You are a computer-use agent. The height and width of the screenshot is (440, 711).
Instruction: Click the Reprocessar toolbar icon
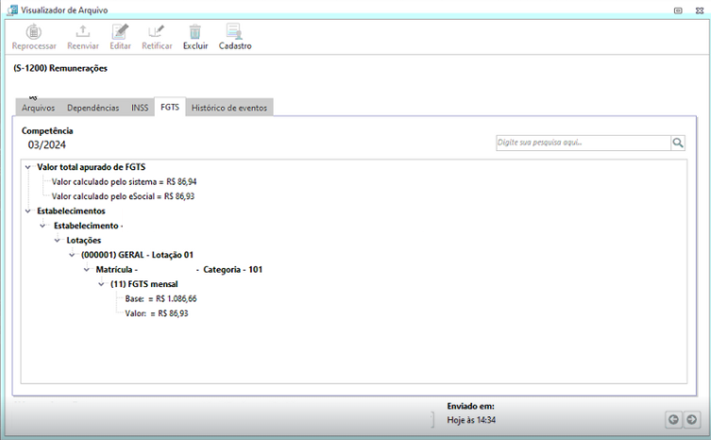click(x=34, y=32)
